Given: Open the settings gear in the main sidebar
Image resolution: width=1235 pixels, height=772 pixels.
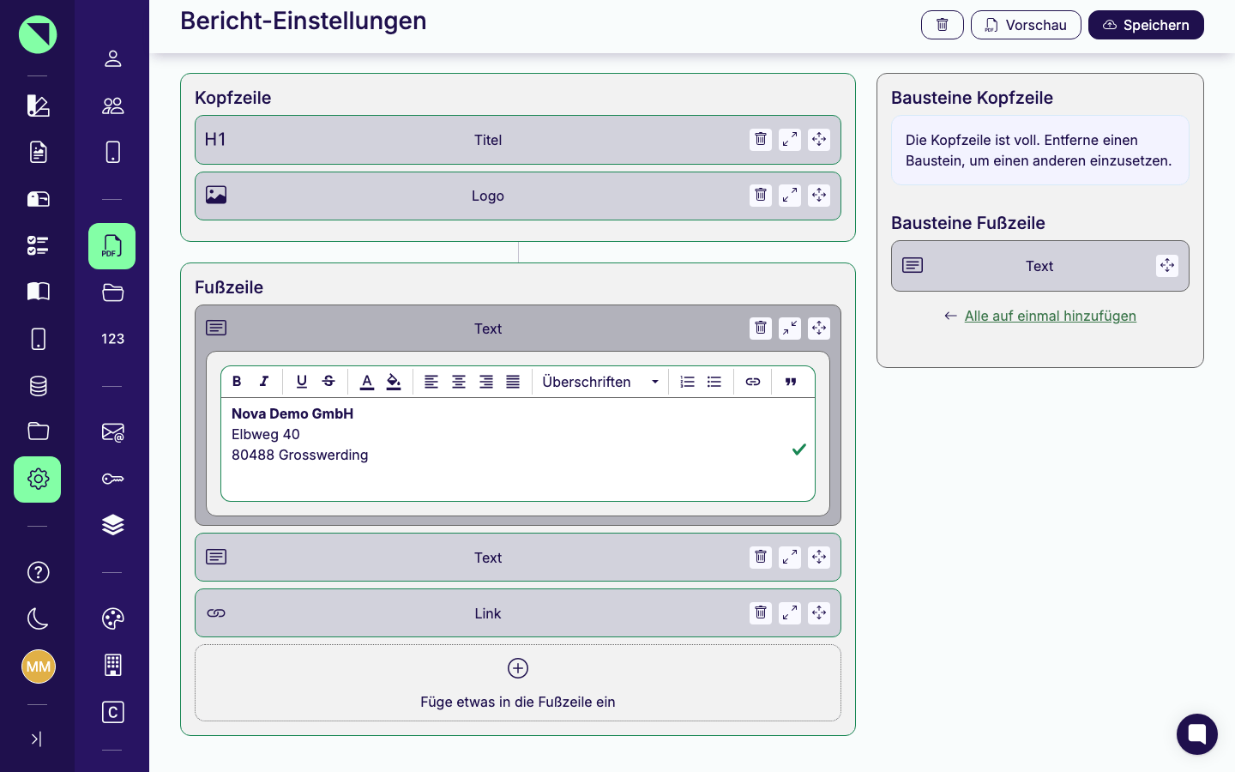Looking at the screenshot, I should point(38,479).
